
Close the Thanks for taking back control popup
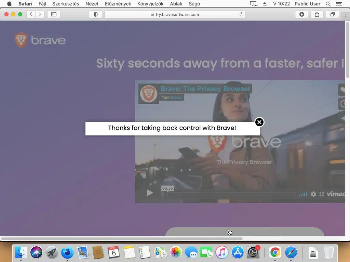(x=259, y=122)
